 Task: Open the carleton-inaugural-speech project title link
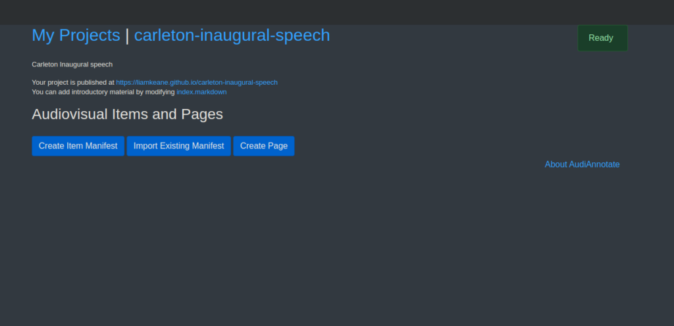(x=232, y=35)
